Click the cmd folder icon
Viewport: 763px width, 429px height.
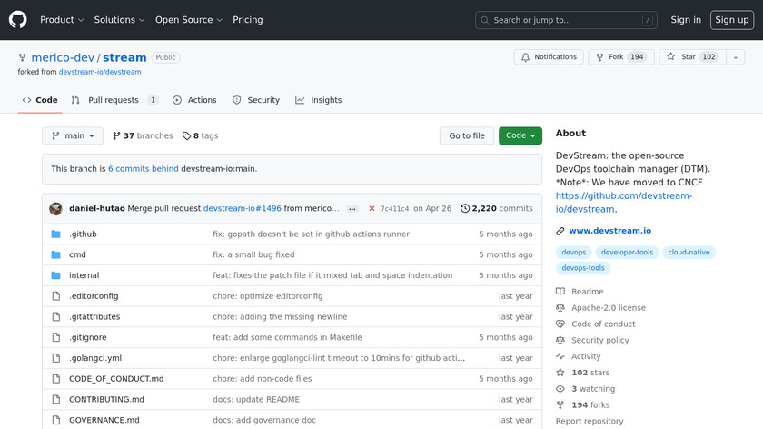[56, 254]
